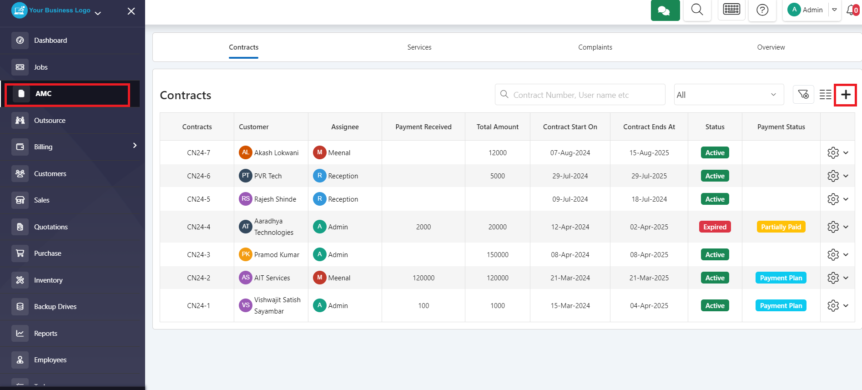Click customer Aaradhya Technologies
Screen dimensions: 862x390
click(x=274, y=227)
